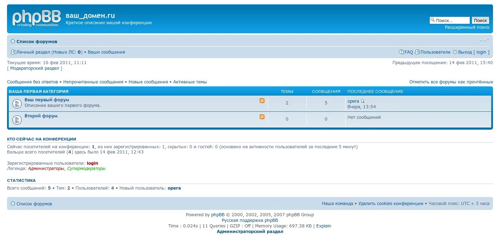The width and height of the screenshot is (500, 246).
Task: Open Личный раздел
Action: 32,52
